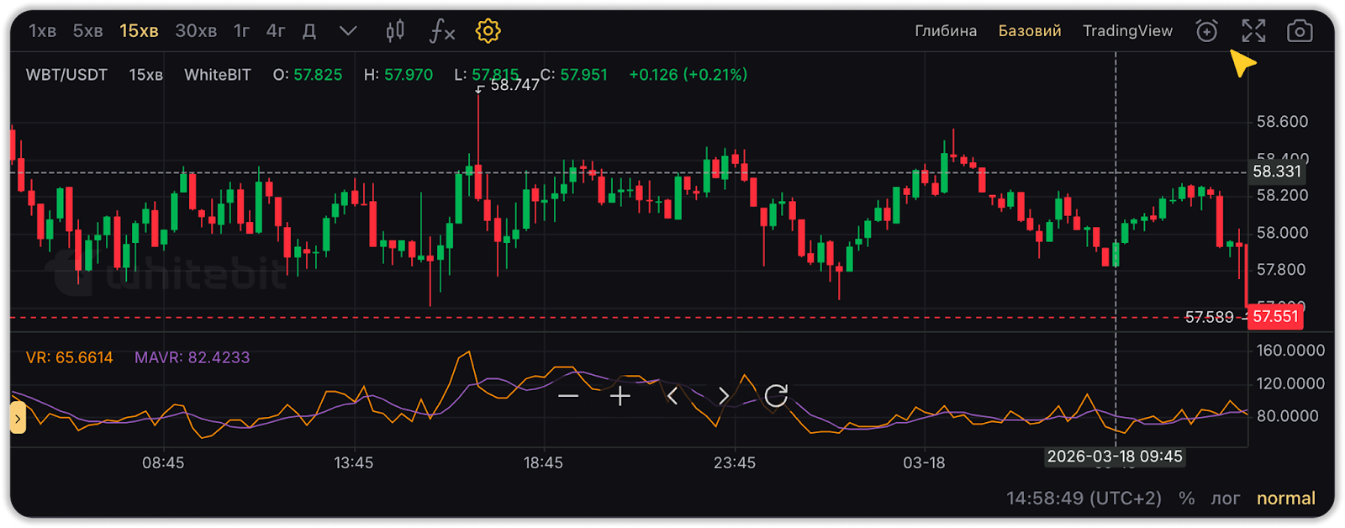The width and height of the screenshot is (1345, 528).
Task: Take a chart screenshot with camera icon
Action: pos(1300,31)
